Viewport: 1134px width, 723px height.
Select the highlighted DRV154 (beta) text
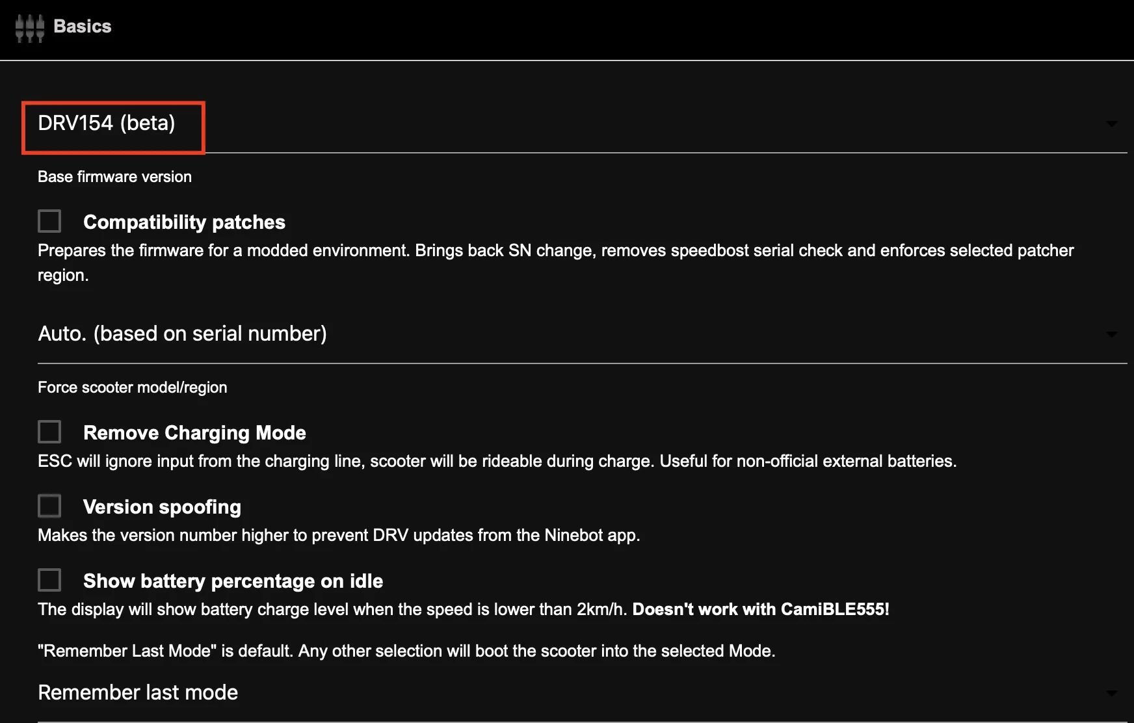coord(107,124)
